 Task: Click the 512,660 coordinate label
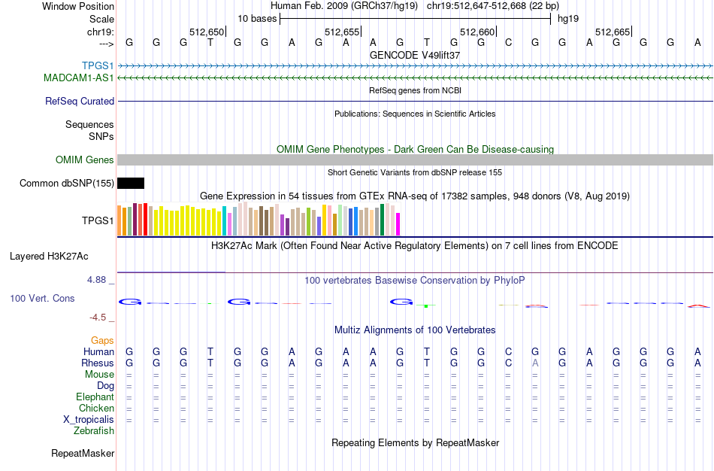click(x=477, y=32)
